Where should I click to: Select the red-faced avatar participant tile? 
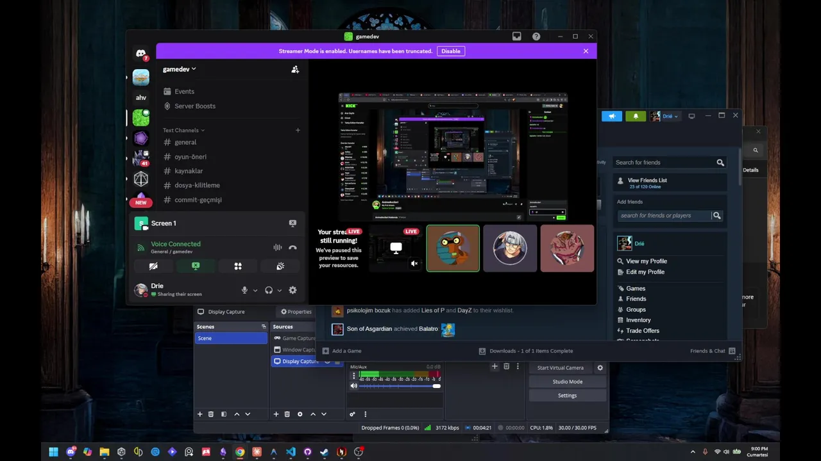(567, 248)
